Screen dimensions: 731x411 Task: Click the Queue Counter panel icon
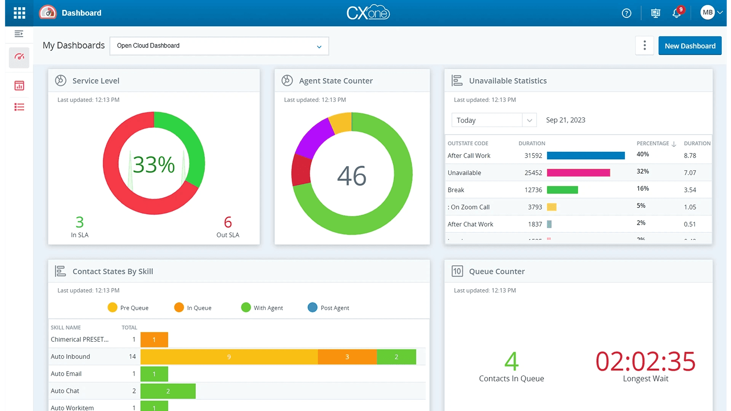pyautogui.click(x=457, y=271)
